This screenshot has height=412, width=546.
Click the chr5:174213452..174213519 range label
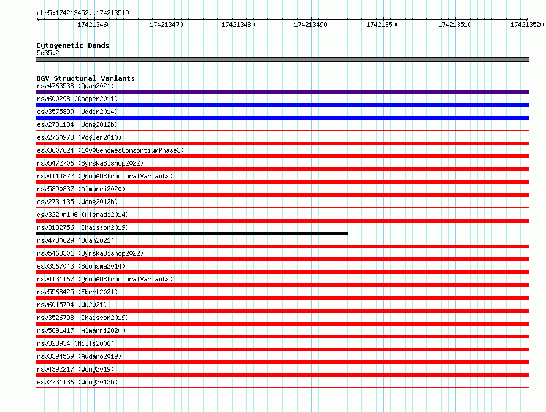pyautogui.click(x=83, y=13)
